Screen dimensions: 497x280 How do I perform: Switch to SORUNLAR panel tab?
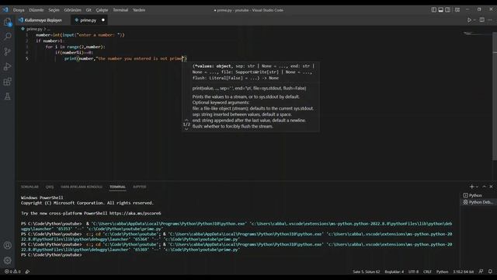pyautogui.click(x=30, y=187)
